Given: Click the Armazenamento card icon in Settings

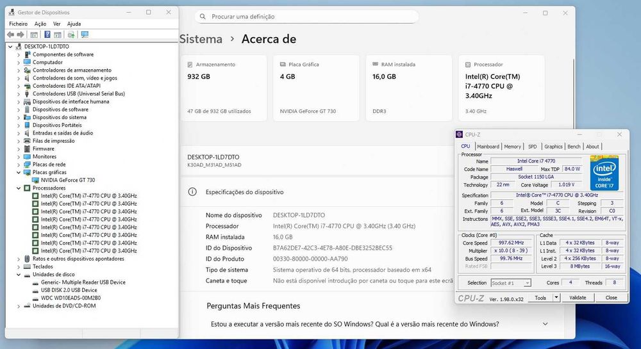Looking at the screenshot, I should [x=190, y=65].
